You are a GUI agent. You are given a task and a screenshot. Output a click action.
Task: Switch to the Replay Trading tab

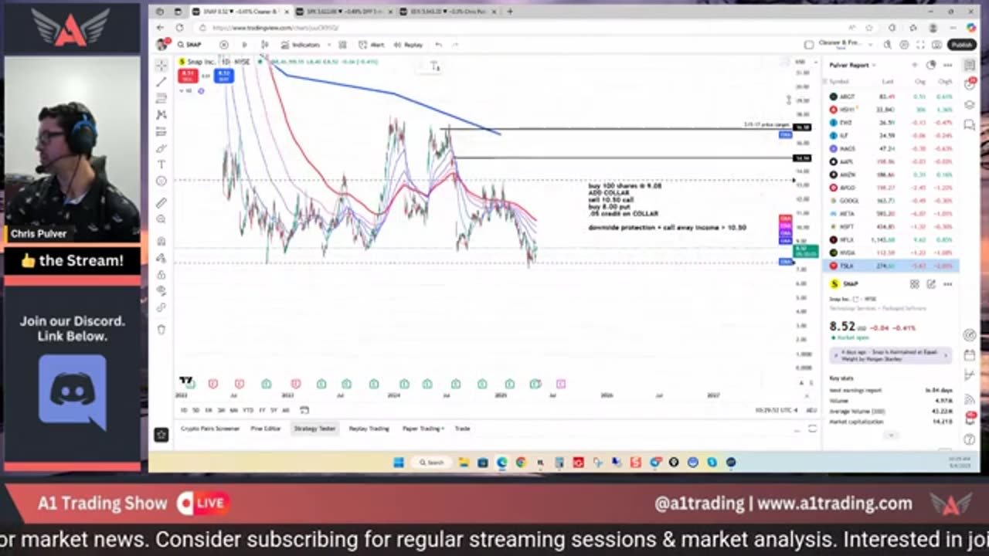369,429
